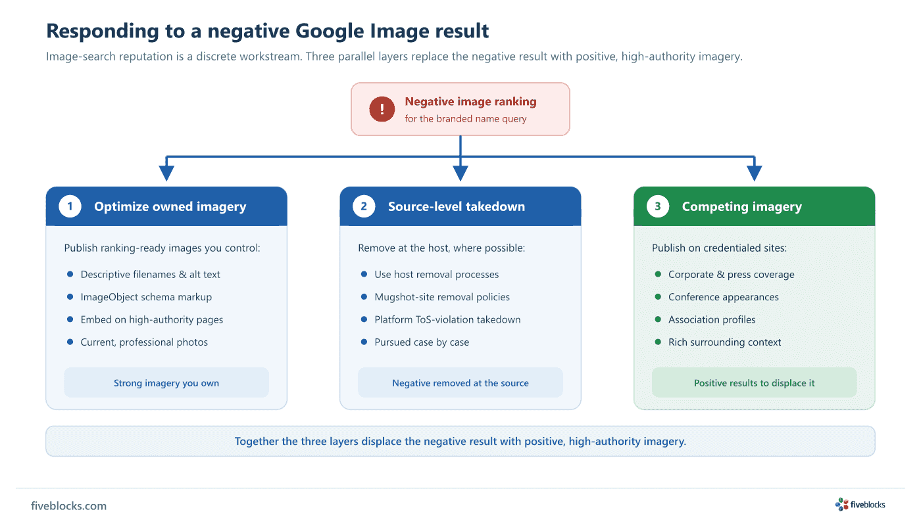Click the fiveblocks logo icon

click(841, 505)
